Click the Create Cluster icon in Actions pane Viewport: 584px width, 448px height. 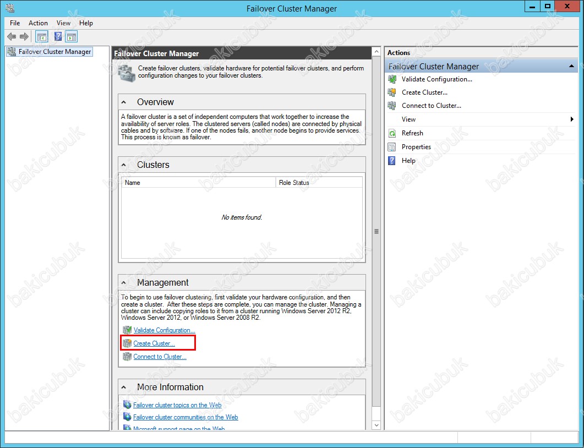pos(392,92)
